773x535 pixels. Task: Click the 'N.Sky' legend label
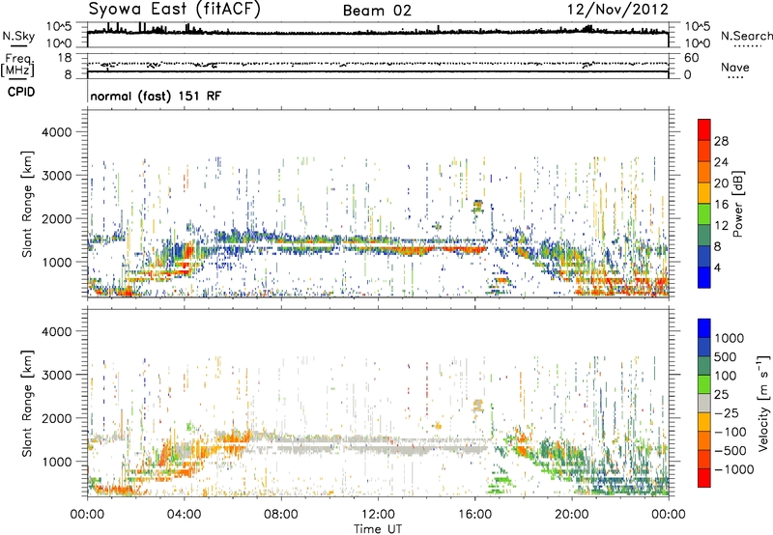(x=18, y=36)
